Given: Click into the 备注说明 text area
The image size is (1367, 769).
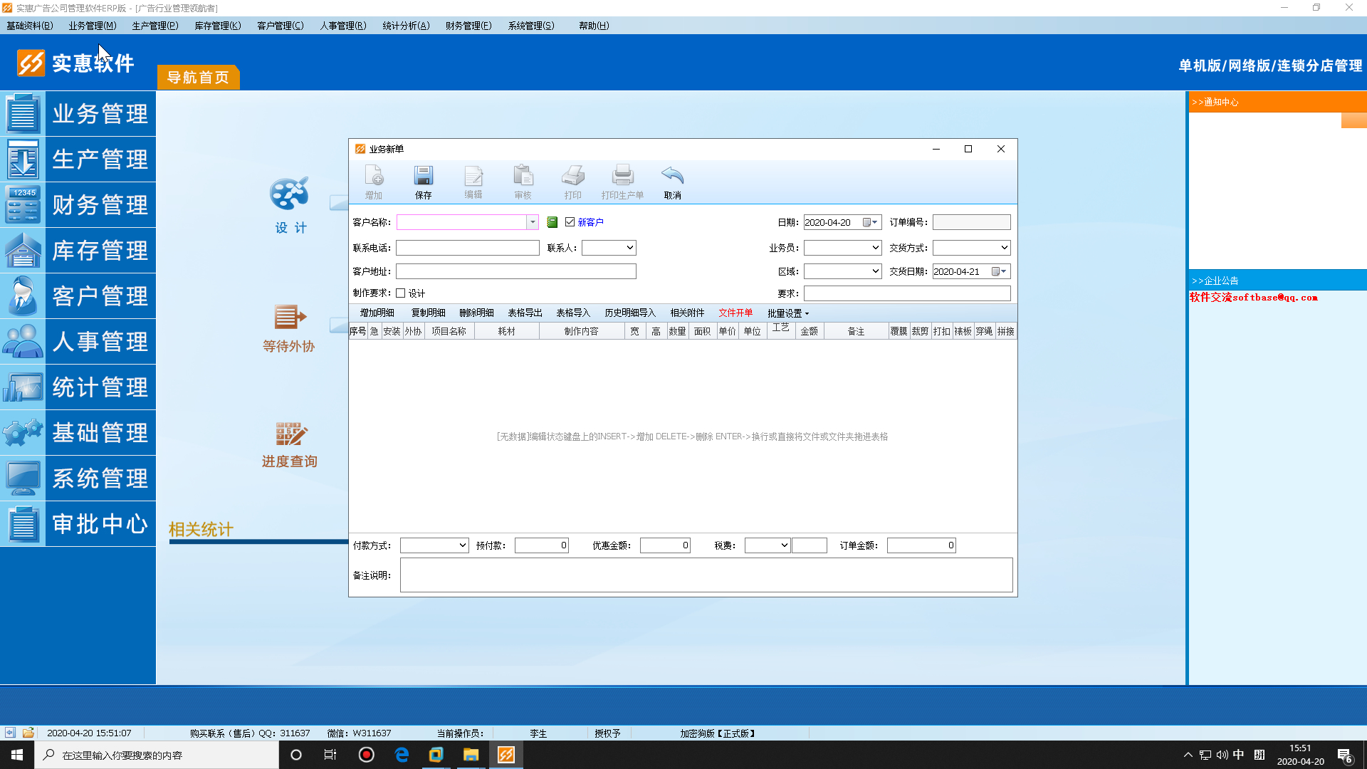Looking at the screenshot, I should [706, 575].
